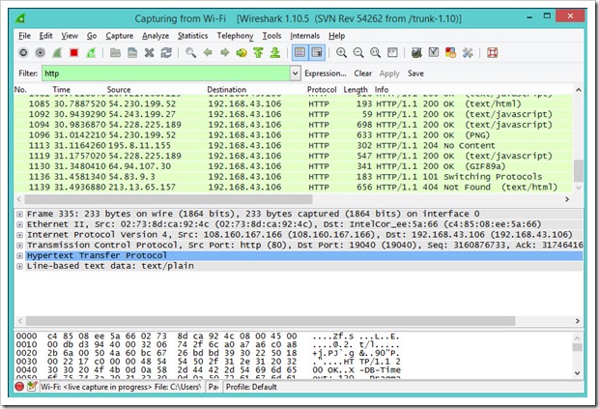Expand Internet Protocol Version 4 node
Viewport: 599px width, 409px height.
[19, 235]
